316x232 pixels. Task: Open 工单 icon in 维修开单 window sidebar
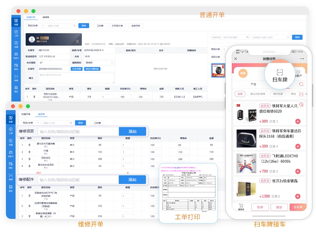click(10, 130)
